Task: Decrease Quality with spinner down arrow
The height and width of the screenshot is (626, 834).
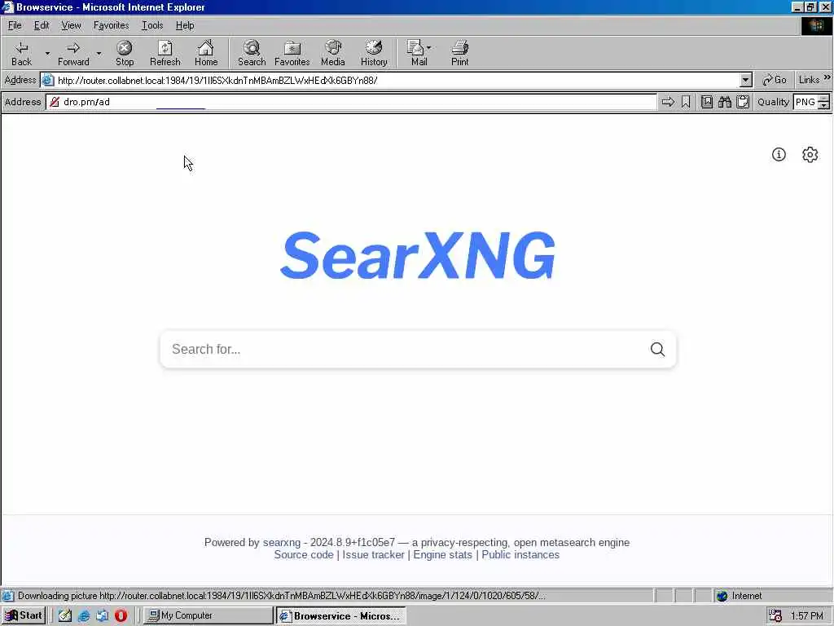Action: coord(824,105)
